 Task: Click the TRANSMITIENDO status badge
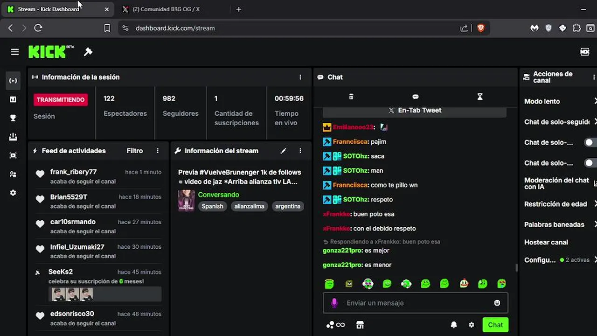coord(61,99)
